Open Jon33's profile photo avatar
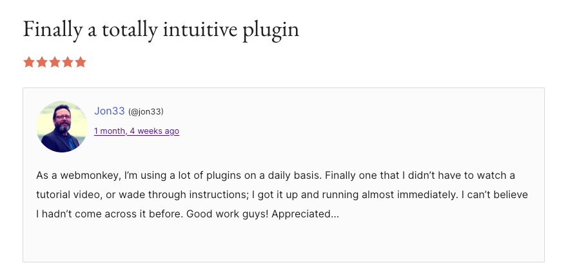The width and height of the screenshot is (568, 274). 62,127
